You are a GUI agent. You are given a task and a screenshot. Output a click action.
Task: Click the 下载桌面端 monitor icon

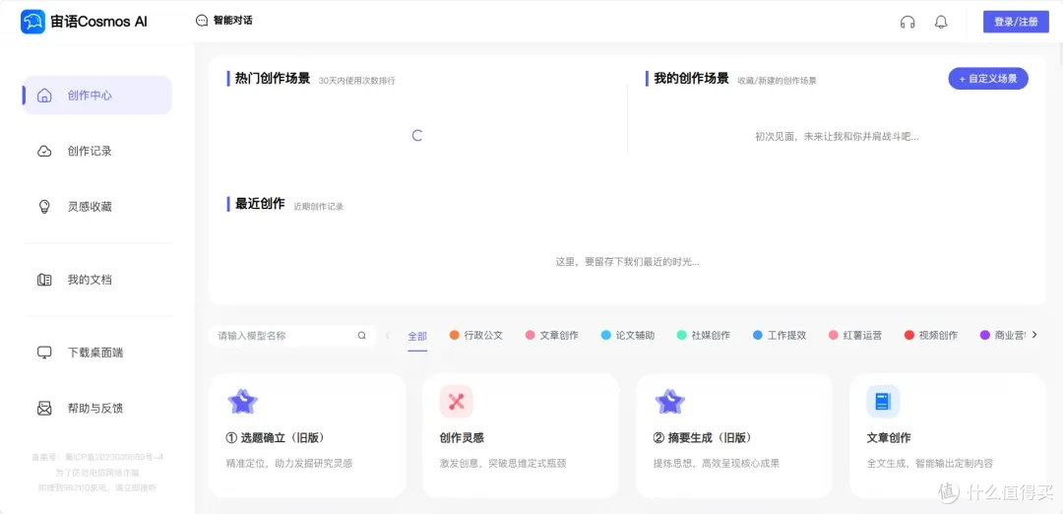point(44,353)
